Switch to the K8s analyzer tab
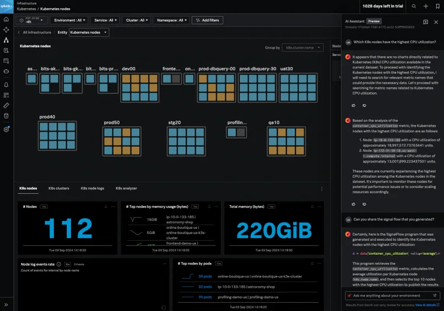This screenshot has width=444, height=311. click(x=126, y=188)
